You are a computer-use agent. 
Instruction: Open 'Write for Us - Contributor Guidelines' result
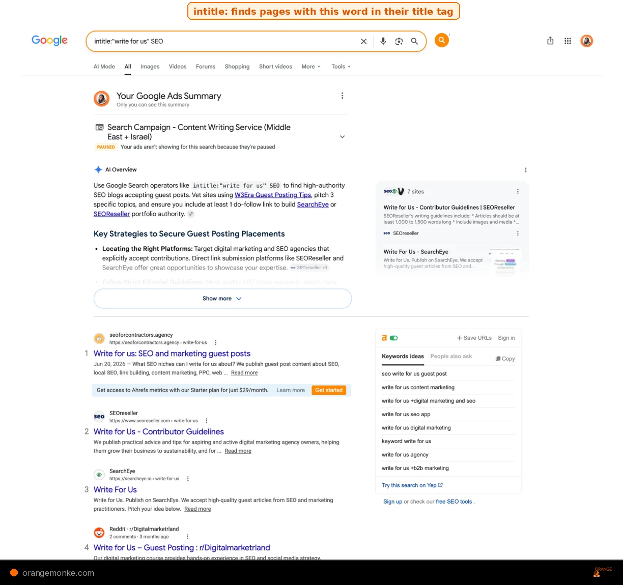click(159, 432)
